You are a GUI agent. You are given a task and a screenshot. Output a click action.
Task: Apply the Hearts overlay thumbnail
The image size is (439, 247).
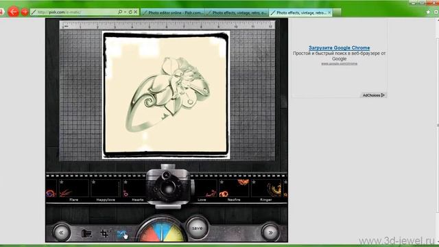tap(134, 188)
